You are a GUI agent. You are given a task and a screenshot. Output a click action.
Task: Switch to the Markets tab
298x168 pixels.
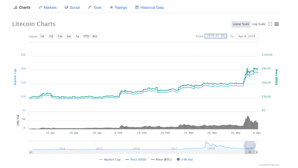coord(47,8)
